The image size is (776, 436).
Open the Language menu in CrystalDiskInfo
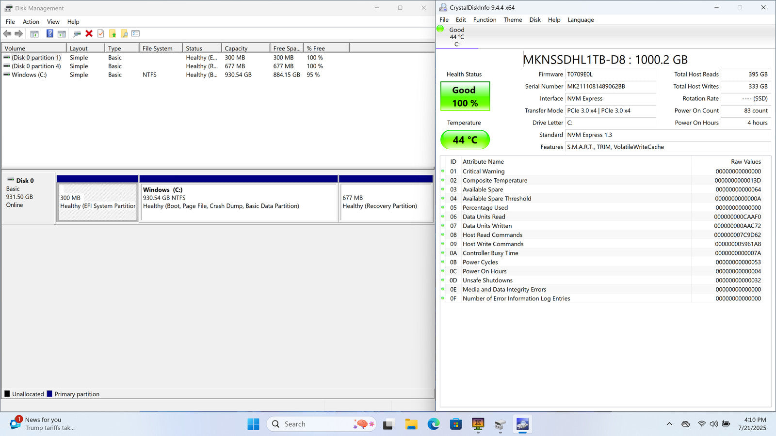click(x=581, y=20)
